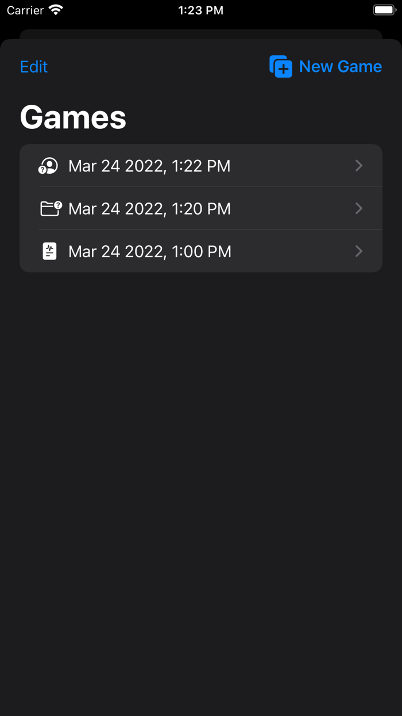Expand the 1:00 PM game chevron

point(359,251)
